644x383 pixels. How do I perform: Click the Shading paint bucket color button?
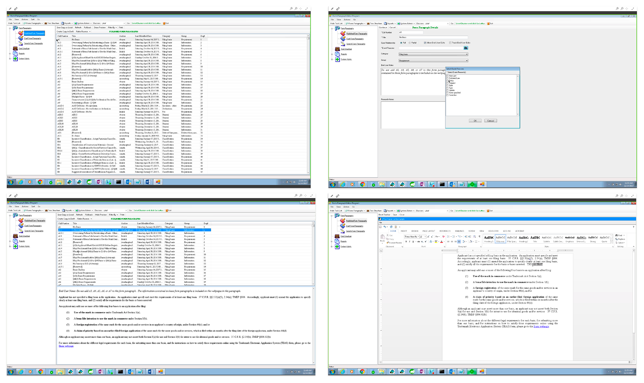tap(471, 242)
